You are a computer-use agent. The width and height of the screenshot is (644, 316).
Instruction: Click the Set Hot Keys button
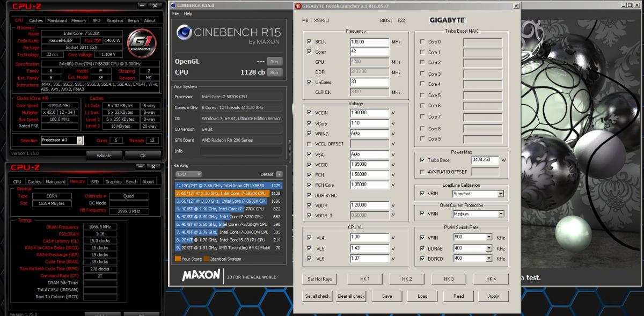tap(319, 279)
